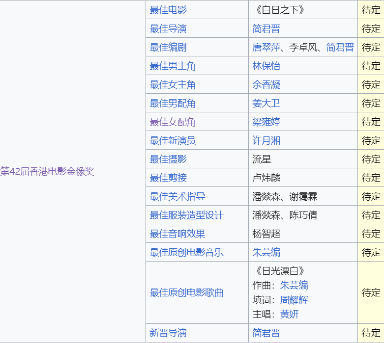Click the 许月湘 link
Image resolution: width=384 pixels, height=343 pixels.
[x=266, y=140]
